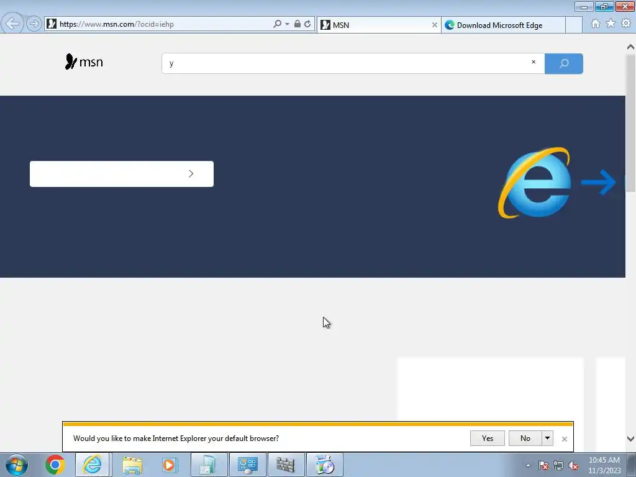636x477 pixels.
Task: Open a new blank tab
Action: [x=574, y=25]
